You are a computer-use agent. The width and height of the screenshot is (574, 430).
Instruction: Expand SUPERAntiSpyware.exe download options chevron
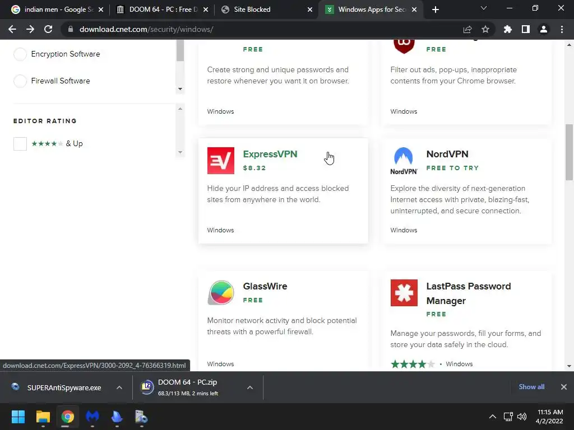(119, 387)
